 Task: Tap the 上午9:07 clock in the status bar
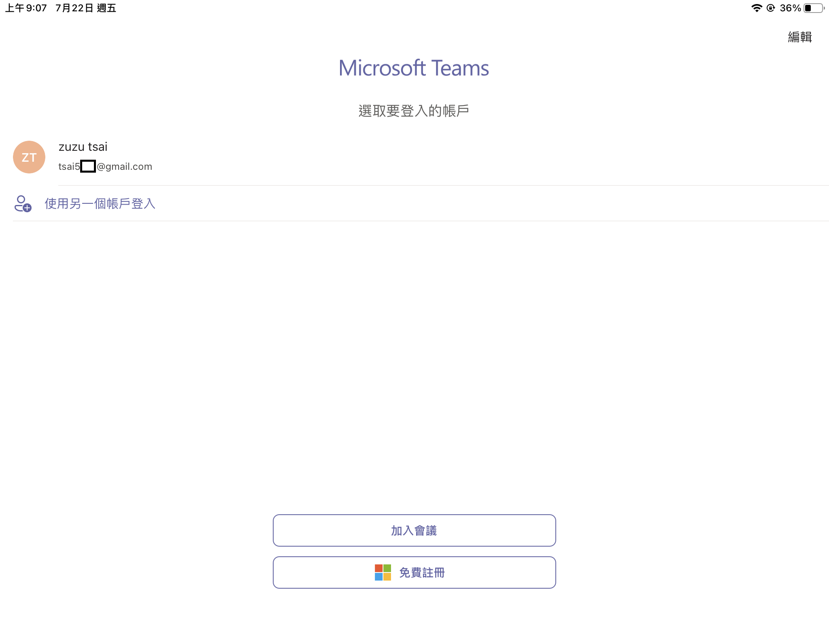click(x=26, y=8)
